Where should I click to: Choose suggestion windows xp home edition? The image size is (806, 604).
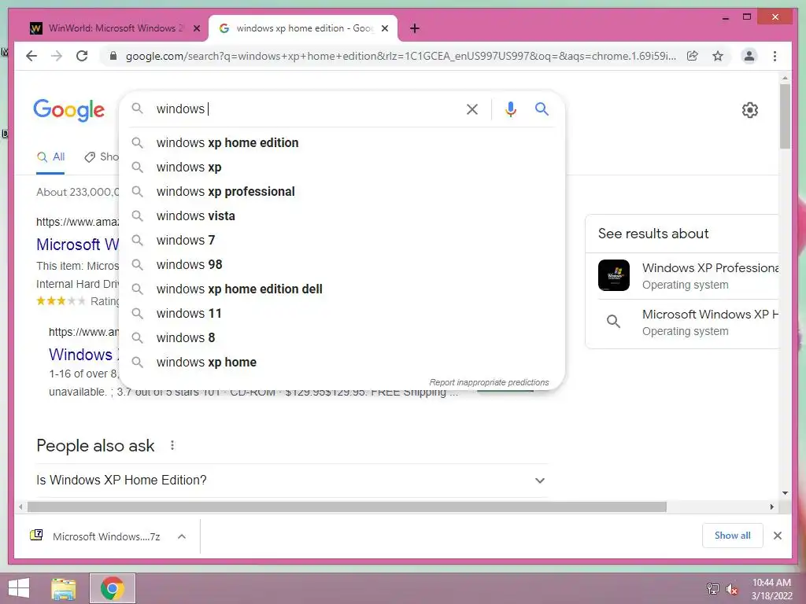(342, 143)
